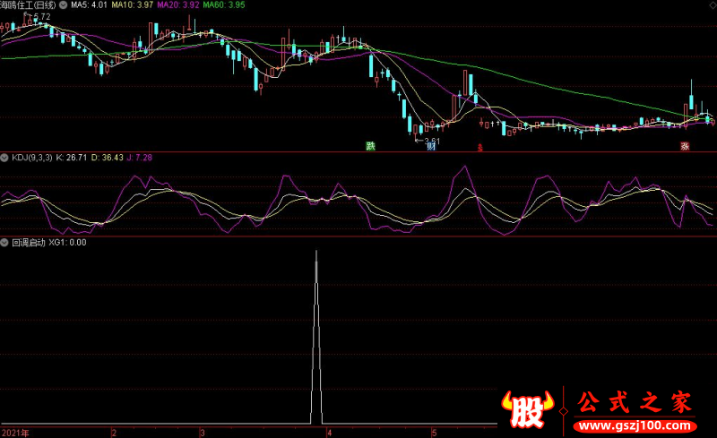Image resolution: width=717 pixels, height=438 pixels.
Task: Click month 4 on the time axis
Action: [x=329, y=433]
